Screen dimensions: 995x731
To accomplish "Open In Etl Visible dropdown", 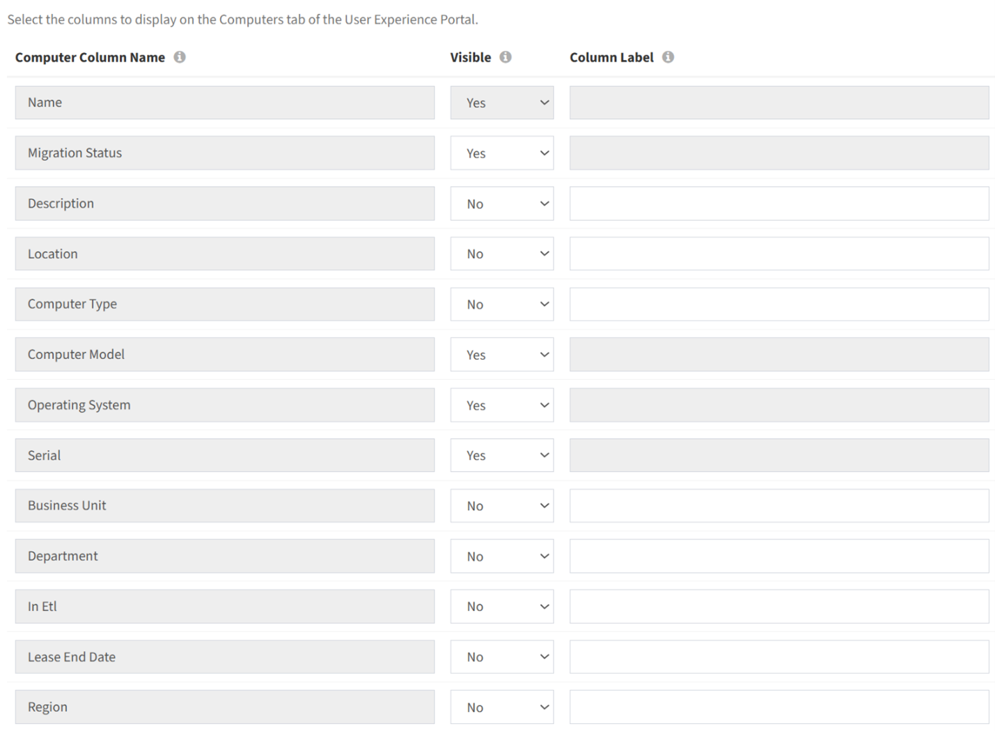I will click(x=502, y=606).
